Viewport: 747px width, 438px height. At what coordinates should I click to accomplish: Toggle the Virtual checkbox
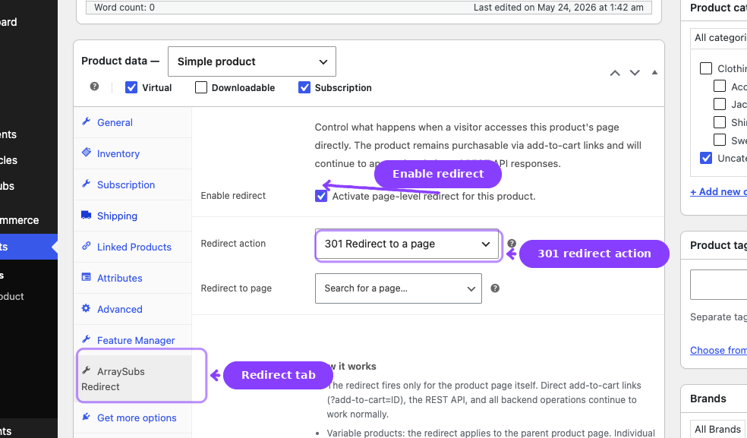131,88
